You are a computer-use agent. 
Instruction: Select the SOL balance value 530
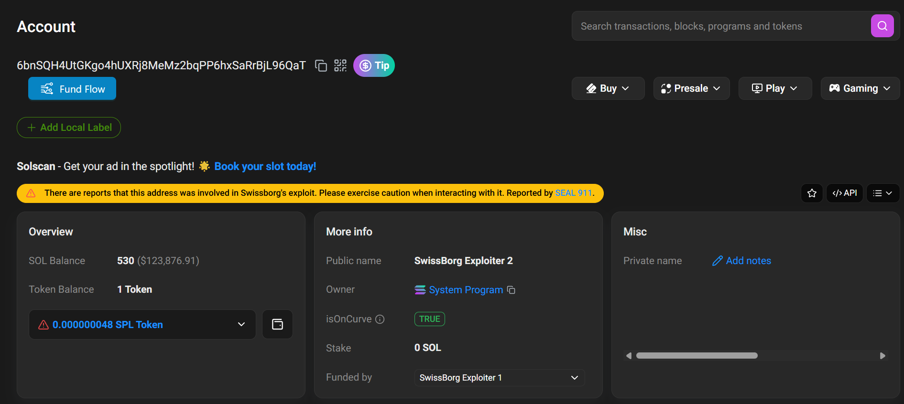(126, 261)
